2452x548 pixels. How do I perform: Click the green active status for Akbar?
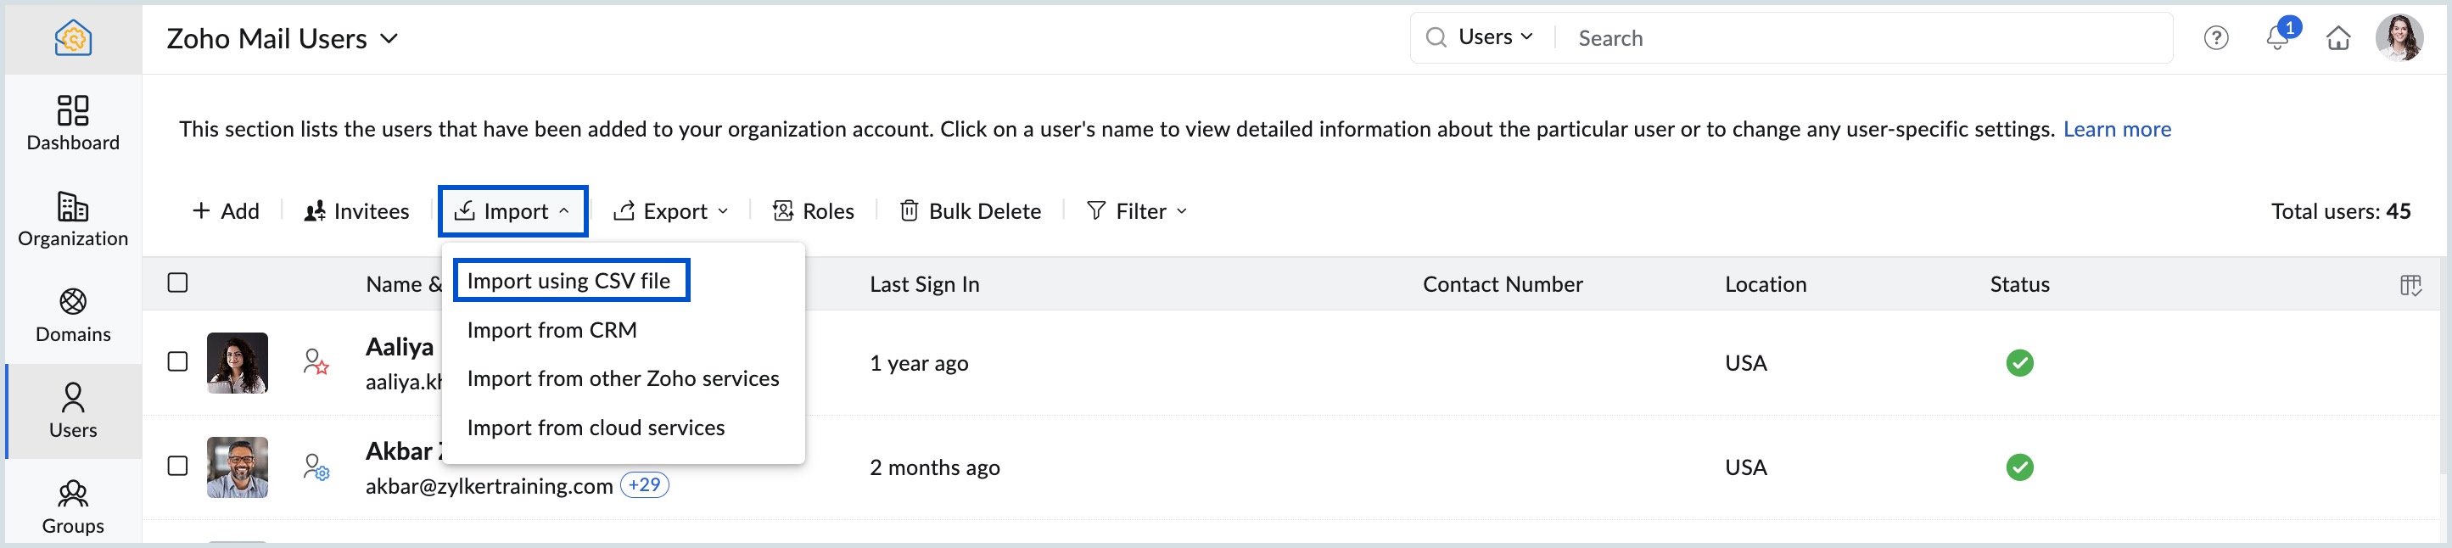click(x=2019, y=467)
